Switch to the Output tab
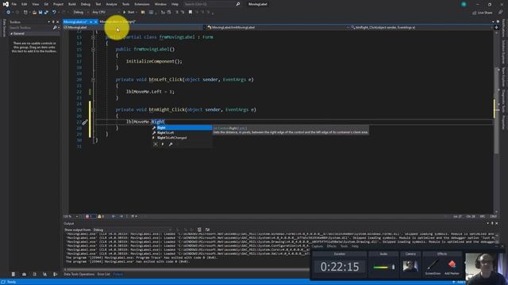Screen dimensions: 508x285 click(118, 275)
